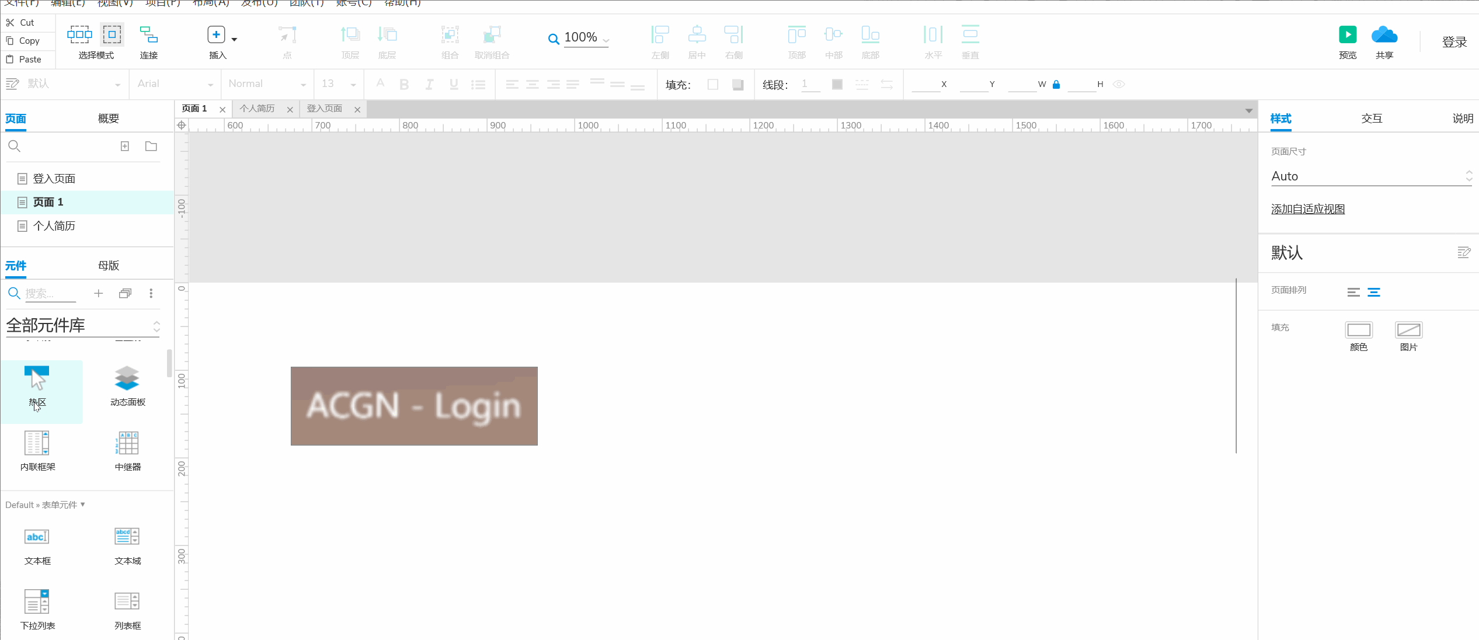This screenshot has height=640, width=1479.
Task: Toggle underline formatting
Action: tap(454, 85)
